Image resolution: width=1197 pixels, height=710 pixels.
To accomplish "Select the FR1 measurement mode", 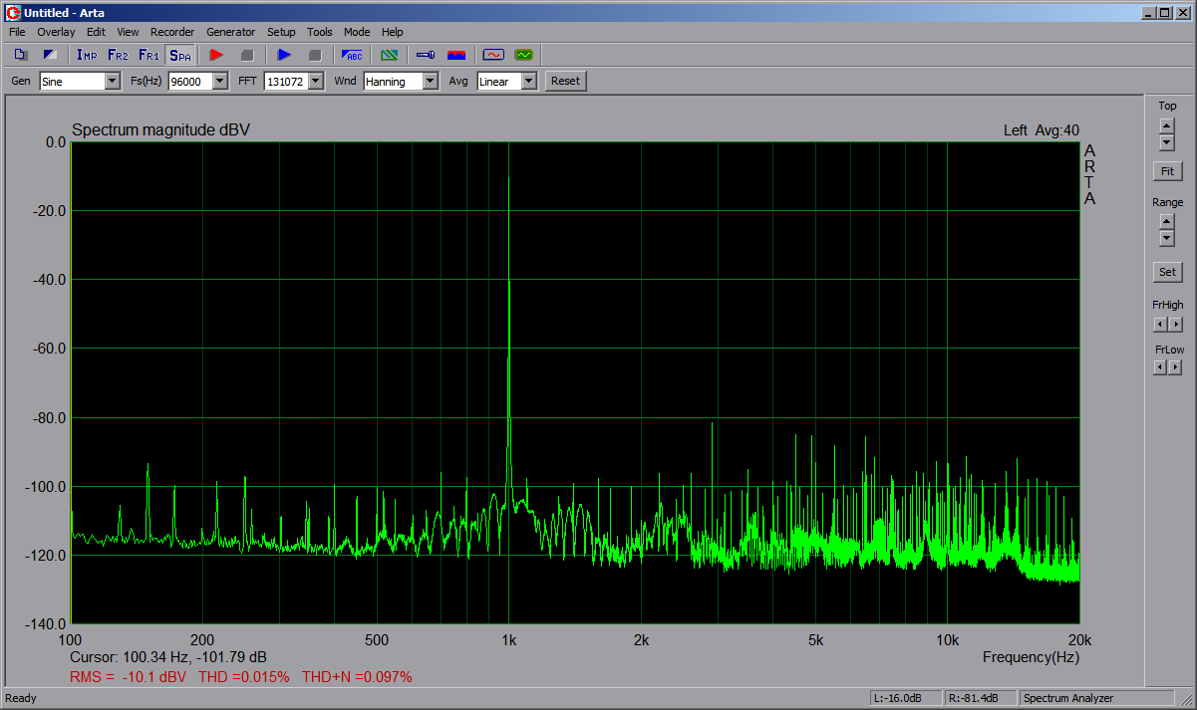I will click(149, 55).
